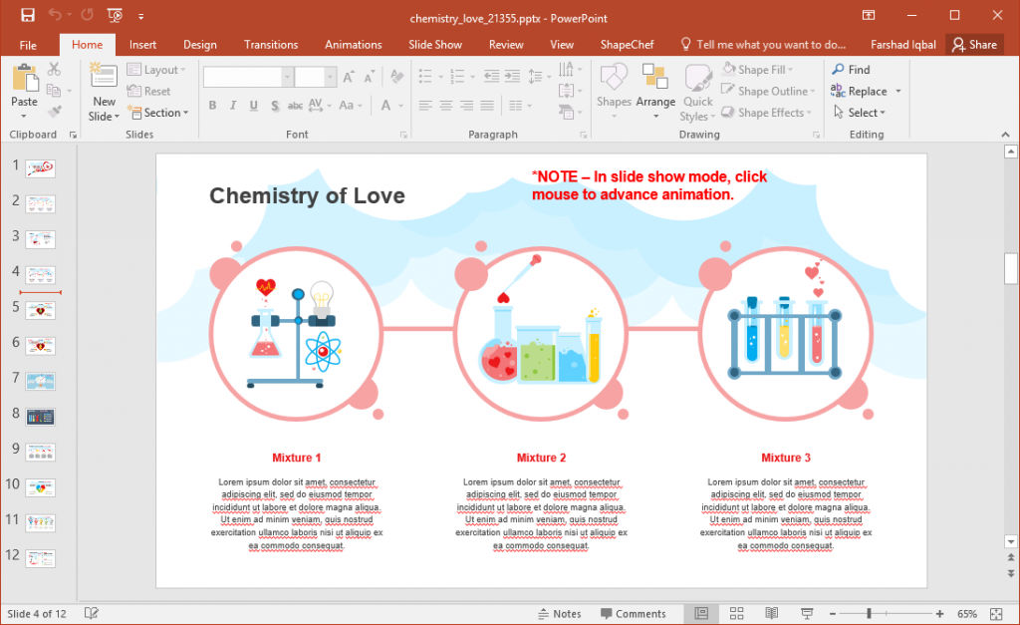Toggle underline formatting
Screen dimensions: 1020x625
253,105
